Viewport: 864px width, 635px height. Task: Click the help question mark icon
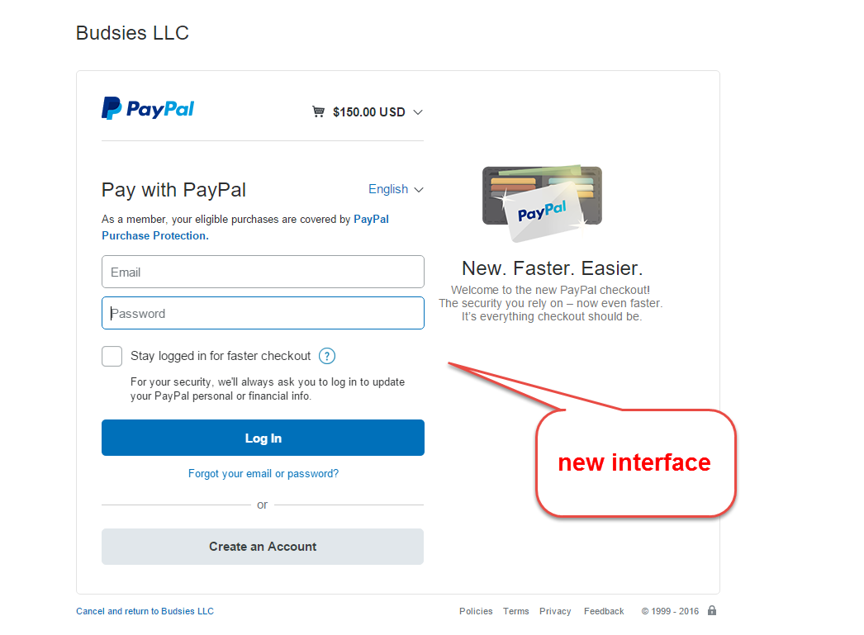pos(327,356)
